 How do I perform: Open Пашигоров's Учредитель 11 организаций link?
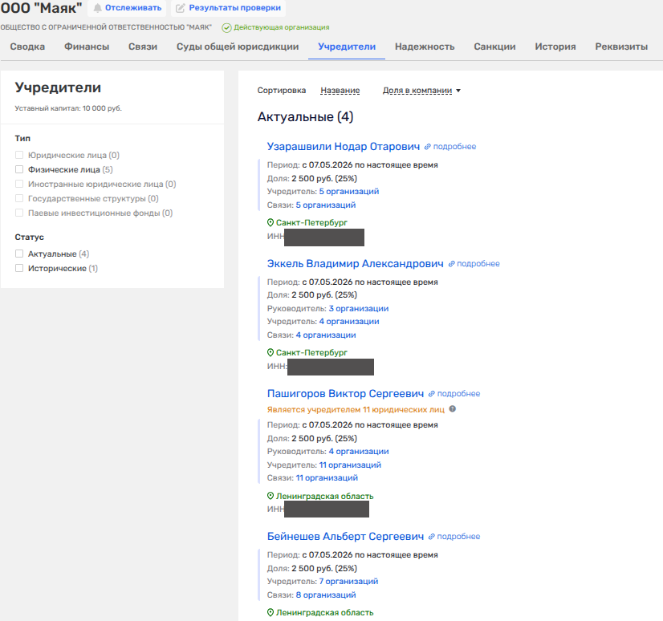[350, 465]
